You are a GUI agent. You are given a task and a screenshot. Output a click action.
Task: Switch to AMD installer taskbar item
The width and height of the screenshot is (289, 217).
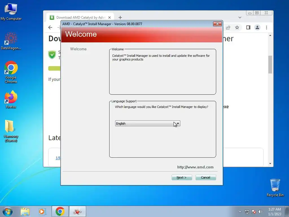[78, 211]
